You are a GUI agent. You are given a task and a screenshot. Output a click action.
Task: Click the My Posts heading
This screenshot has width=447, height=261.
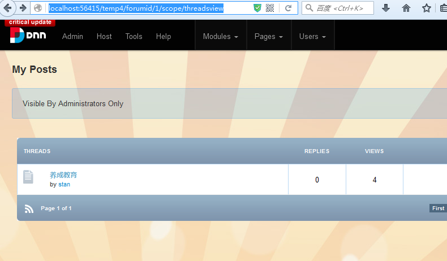tap(35, 69)
